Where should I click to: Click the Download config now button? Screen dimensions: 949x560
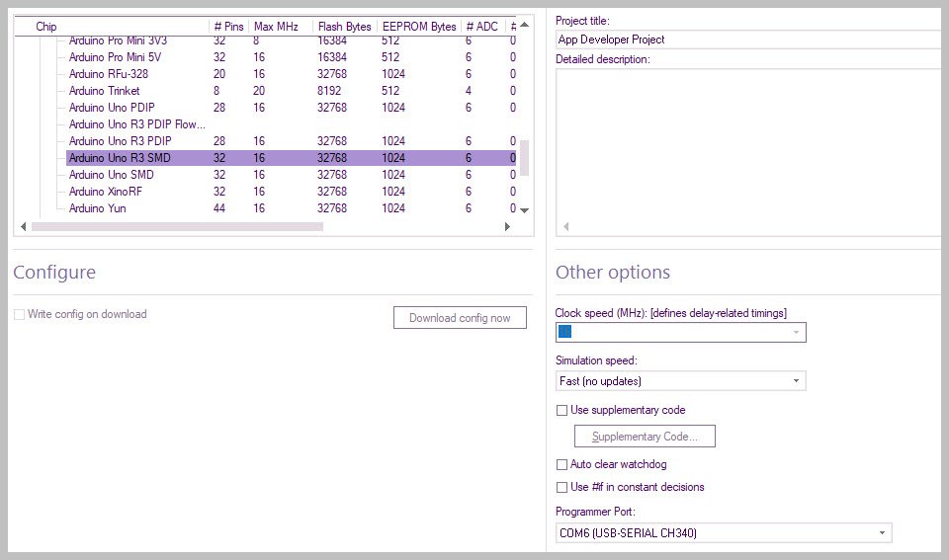click(460, 317)
